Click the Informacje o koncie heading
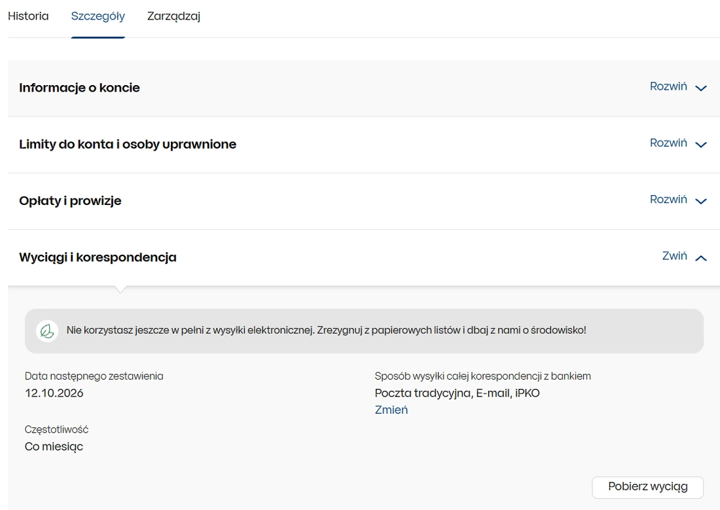The image size is (720, 510). (79, 88)
